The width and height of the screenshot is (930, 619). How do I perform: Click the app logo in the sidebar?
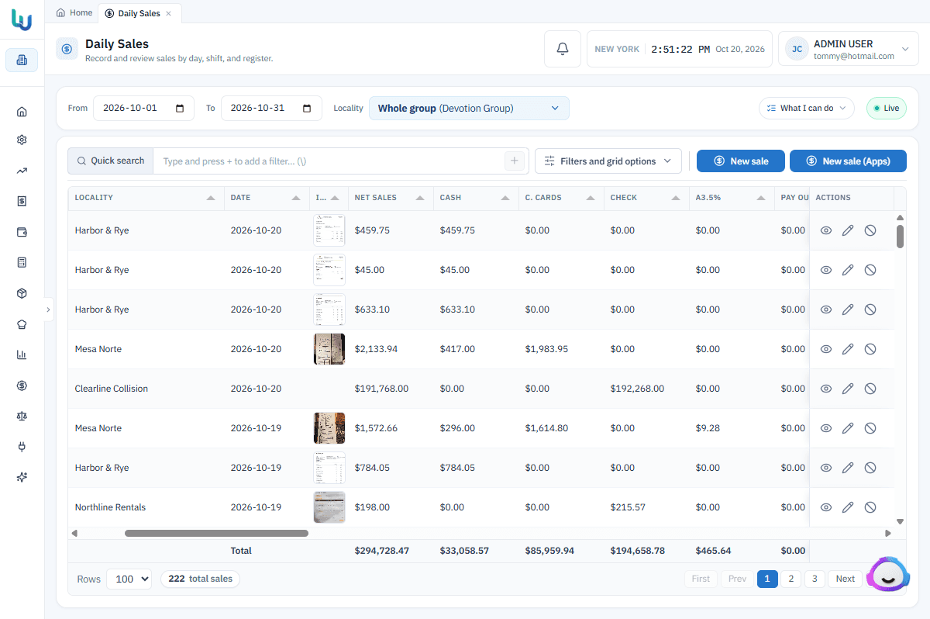pyautogui.click(x=22, y=19)
